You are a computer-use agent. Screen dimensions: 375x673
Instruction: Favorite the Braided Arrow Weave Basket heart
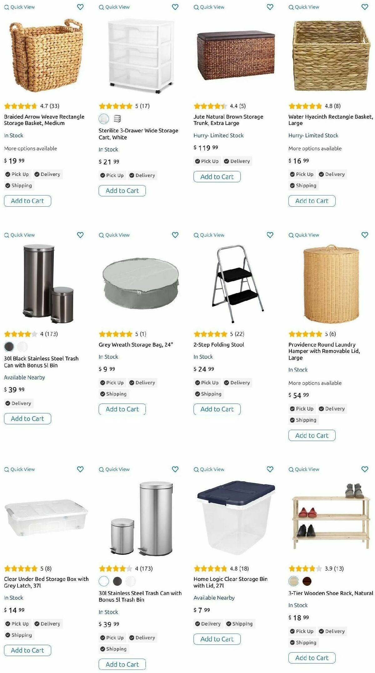coord(80,7)
